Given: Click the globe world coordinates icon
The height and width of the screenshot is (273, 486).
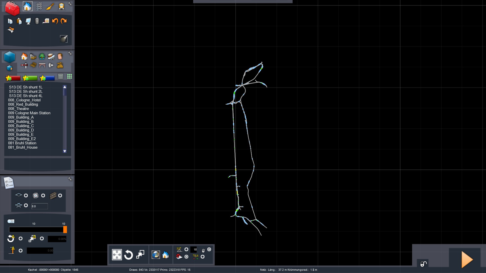Looking at the screenshot, I should 156,255.
